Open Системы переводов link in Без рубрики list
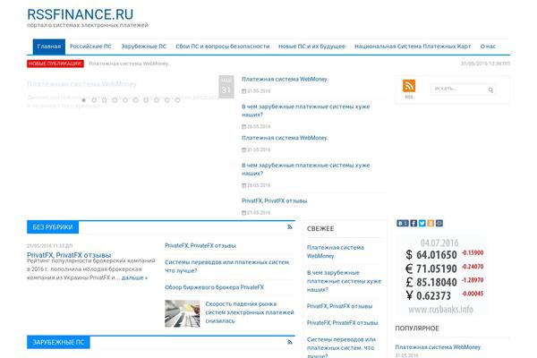Viewport: 537px width, 358px height. pyautogui.click(x=227, y=266)
